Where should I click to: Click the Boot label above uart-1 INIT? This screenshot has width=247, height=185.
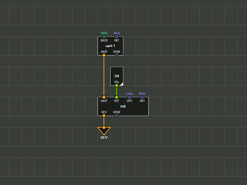117,33
